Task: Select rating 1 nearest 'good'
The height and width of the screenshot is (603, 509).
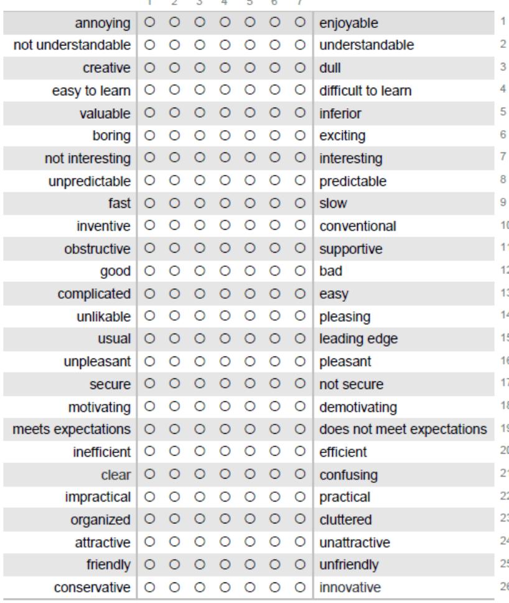Action: pyautogui.click(x=149, y=271)
